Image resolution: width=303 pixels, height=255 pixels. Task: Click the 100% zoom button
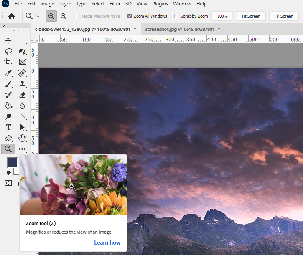click(222, 16)
